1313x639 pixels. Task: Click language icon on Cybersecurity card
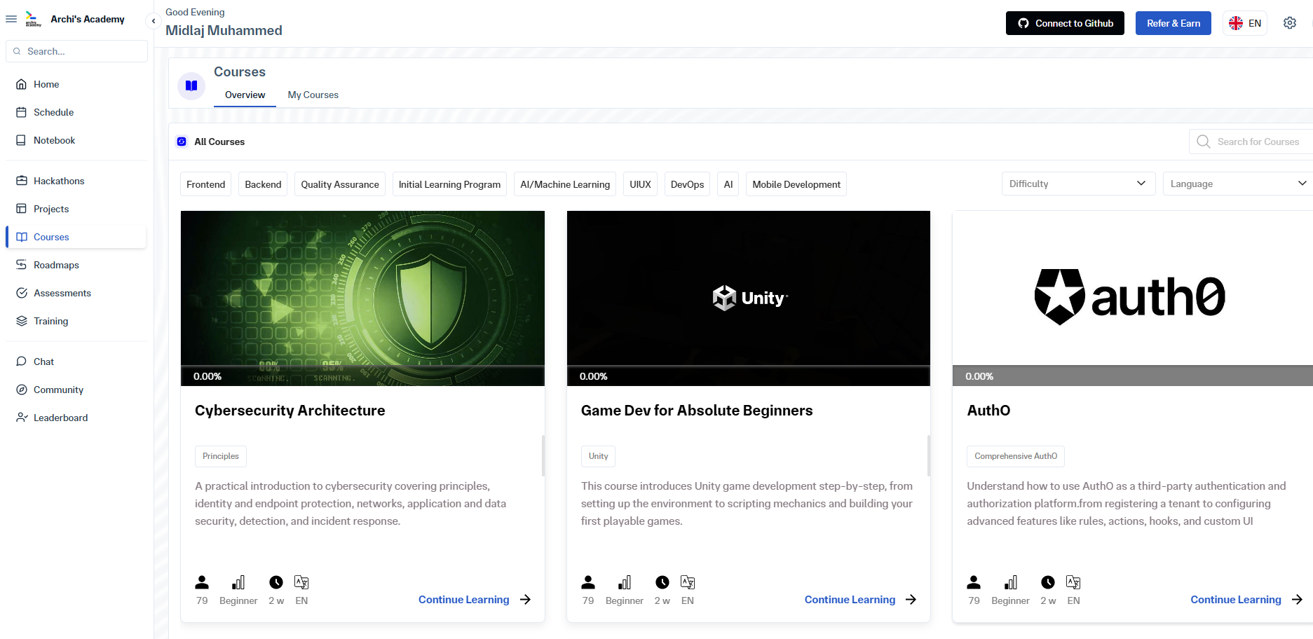(301, 582)
